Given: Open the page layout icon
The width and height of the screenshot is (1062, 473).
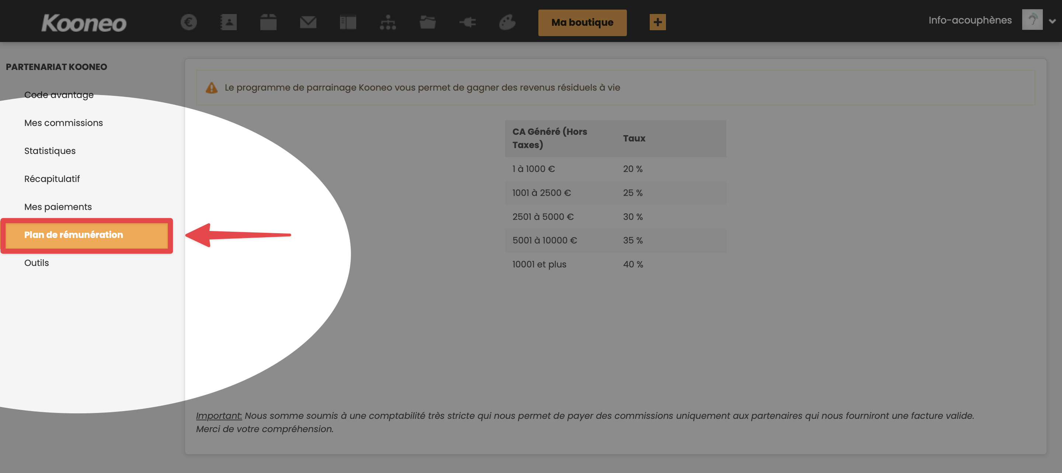Looking at the screenshot, I should pos(348,22).
